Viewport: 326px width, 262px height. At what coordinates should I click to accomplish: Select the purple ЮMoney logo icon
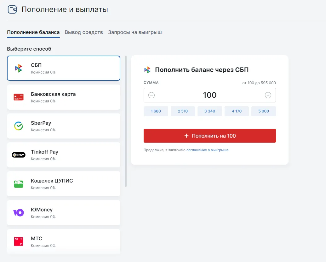(x=19, y=213)
